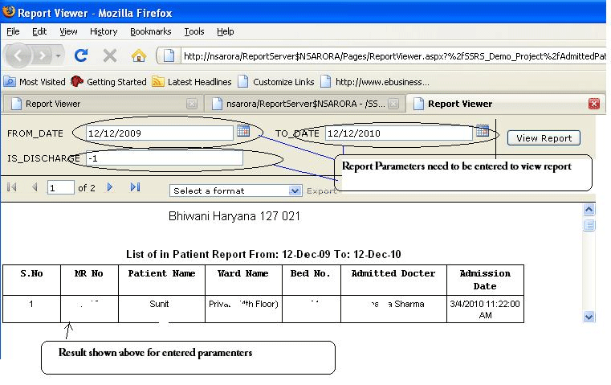This screenshot has height=385, width=611.
Task: Close the nsarora/ReportServer tab
Action: pos(393,104)
